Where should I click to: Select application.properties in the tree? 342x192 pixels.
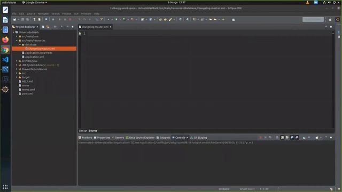click(38, 53)
